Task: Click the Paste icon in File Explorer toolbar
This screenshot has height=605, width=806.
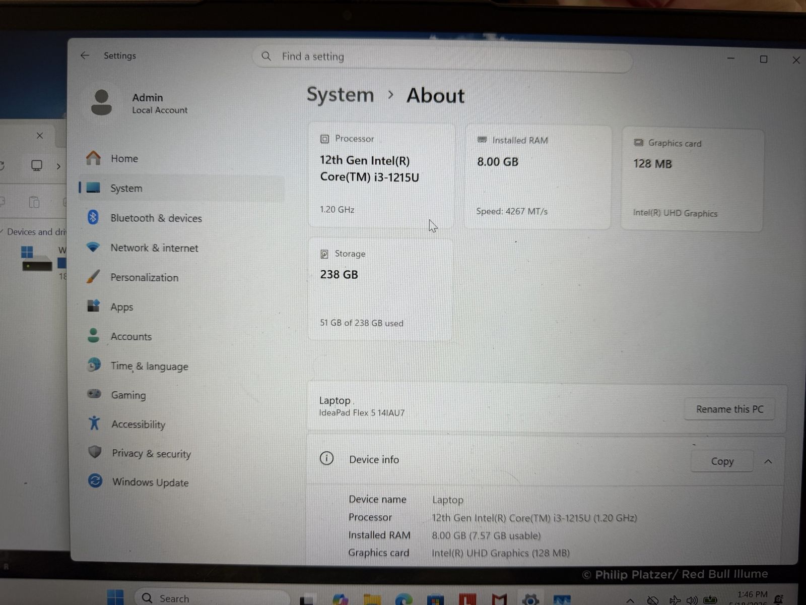Action: [x=34, y=202]
